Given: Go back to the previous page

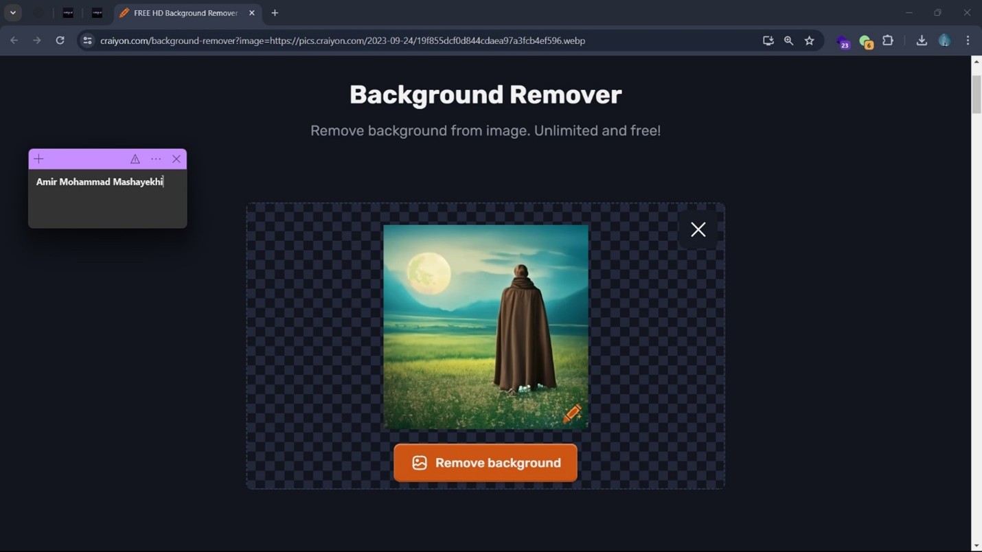Looking at the screenshot, I should 14,41.
